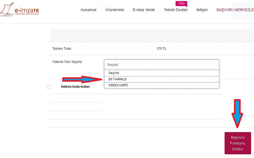Go to E-imza Yenile
The width and height of the screenshot is (254, 158).
click(144, 10)
